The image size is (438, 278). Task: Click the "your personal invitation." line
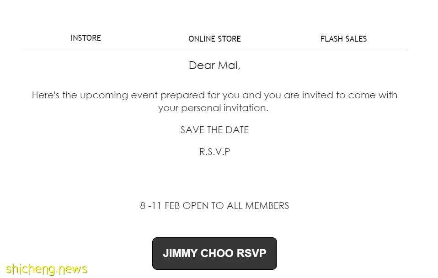click(213, 108)
